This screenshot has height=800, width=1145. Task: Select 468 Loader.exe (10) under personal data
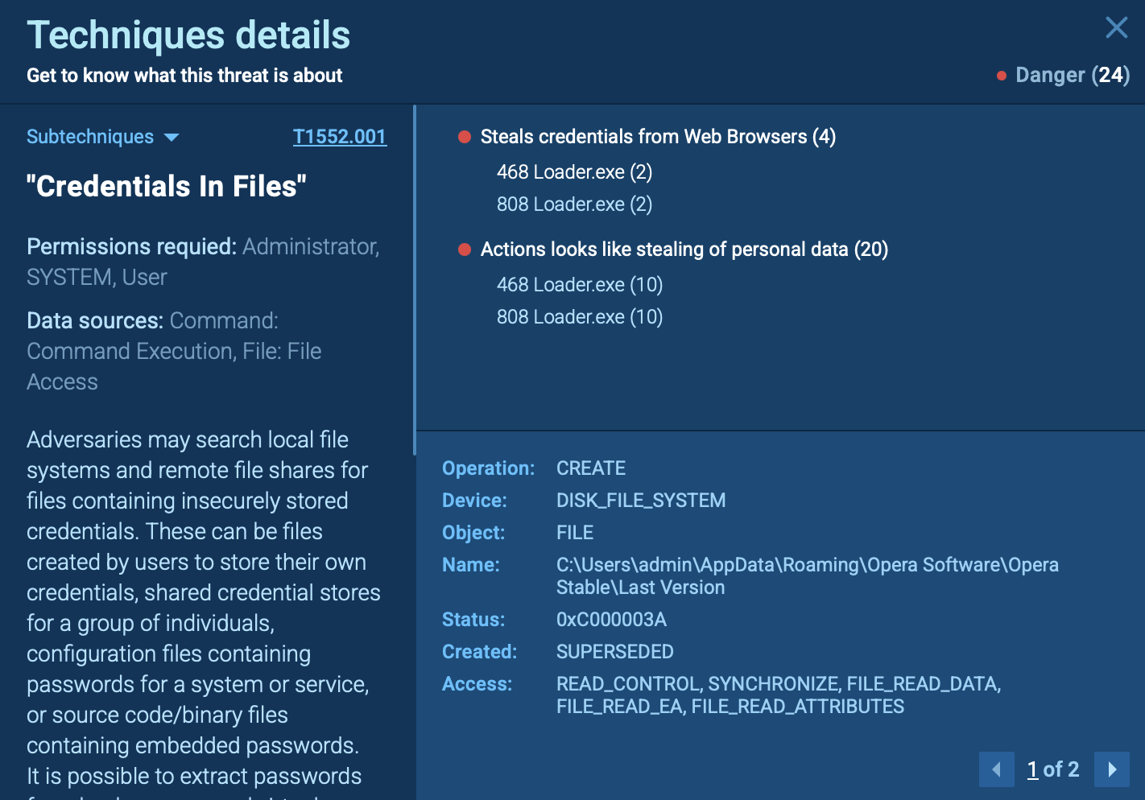click(x=579, y=285)
